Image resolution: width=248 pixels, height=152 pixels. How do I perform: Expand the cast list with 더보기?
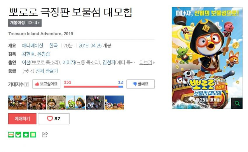click(147, 63)
